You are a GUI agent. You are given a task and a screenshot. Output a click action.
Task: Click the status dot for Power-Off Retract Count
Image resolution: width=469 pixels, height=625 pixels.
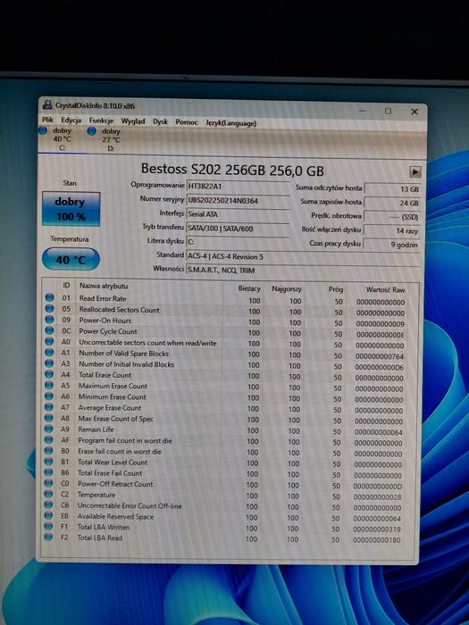pyautogui.click(x=48, y=483)
